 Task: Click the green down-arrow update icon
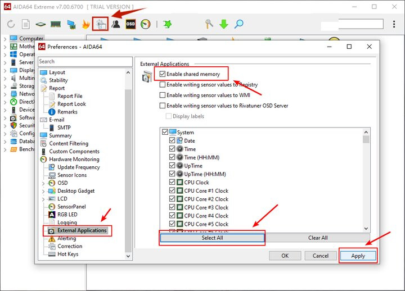click(x=224, y=24)
